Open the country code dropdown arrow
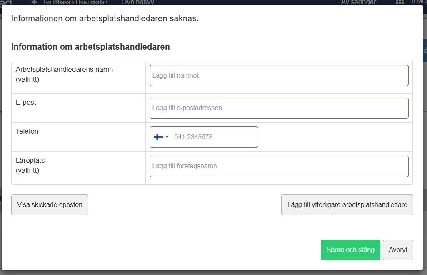This screenshot has height=275, width=427. (167, 137)
